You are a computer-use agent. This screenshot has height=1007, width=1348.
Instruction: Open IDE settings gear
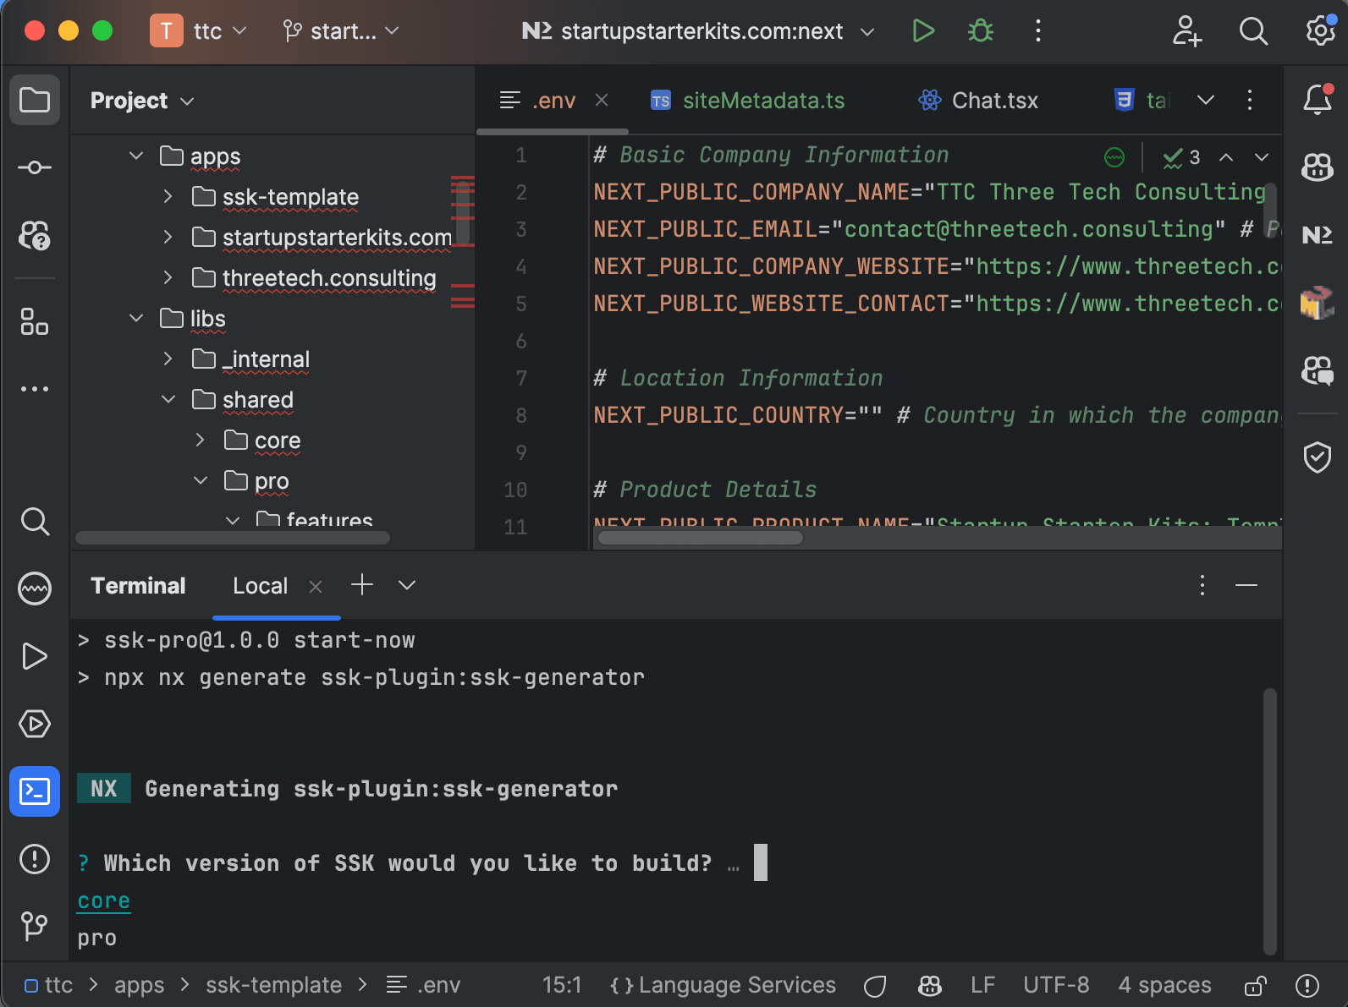1320,31
